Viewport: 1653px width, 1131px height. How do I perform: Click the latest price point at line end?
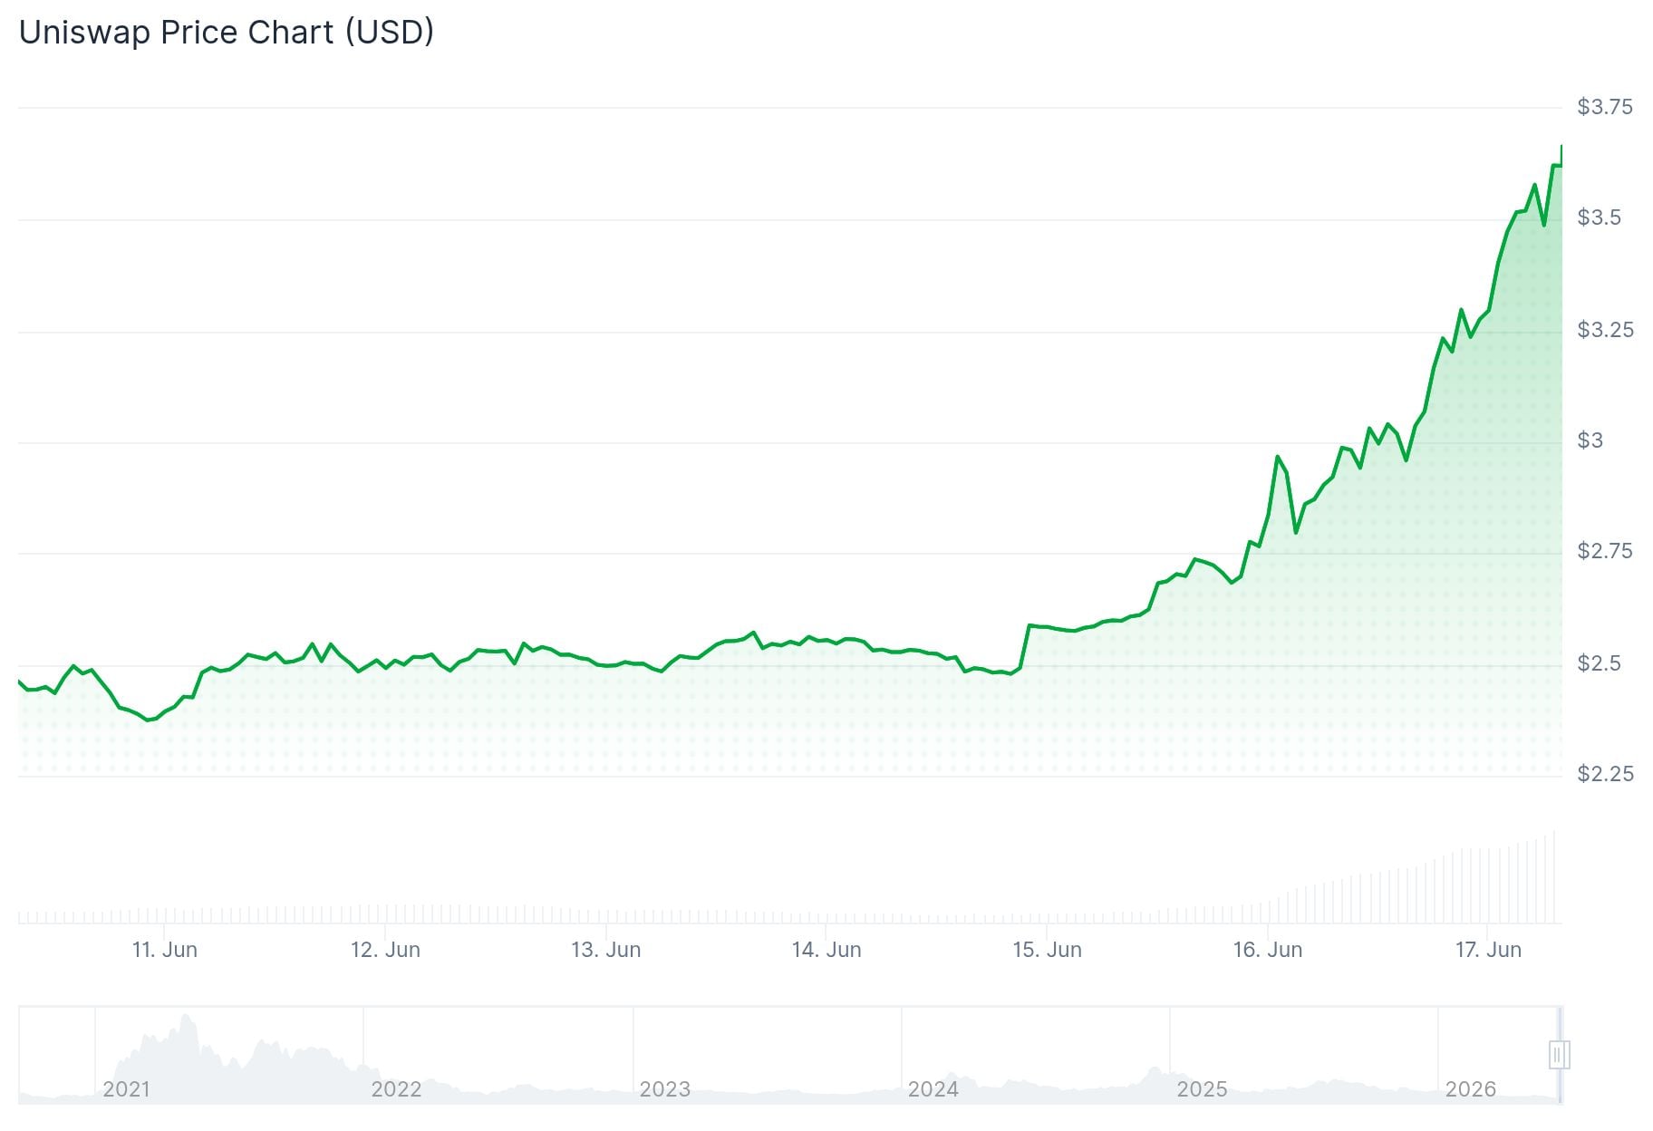point(1561,147)
